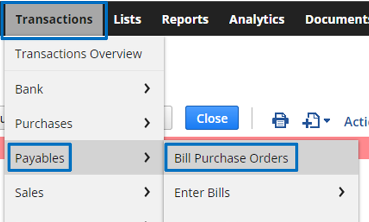369x222 pixels.
Task: Open the Analytics menu
Action: coord(257,19)
